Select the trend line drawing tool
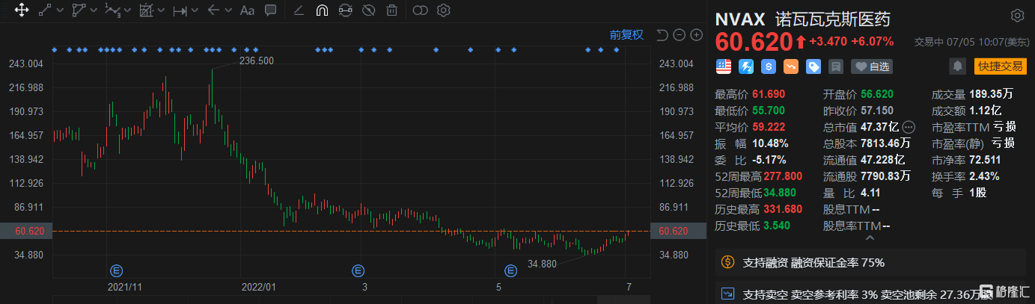The image size is (1035, 304). (45, 10)
